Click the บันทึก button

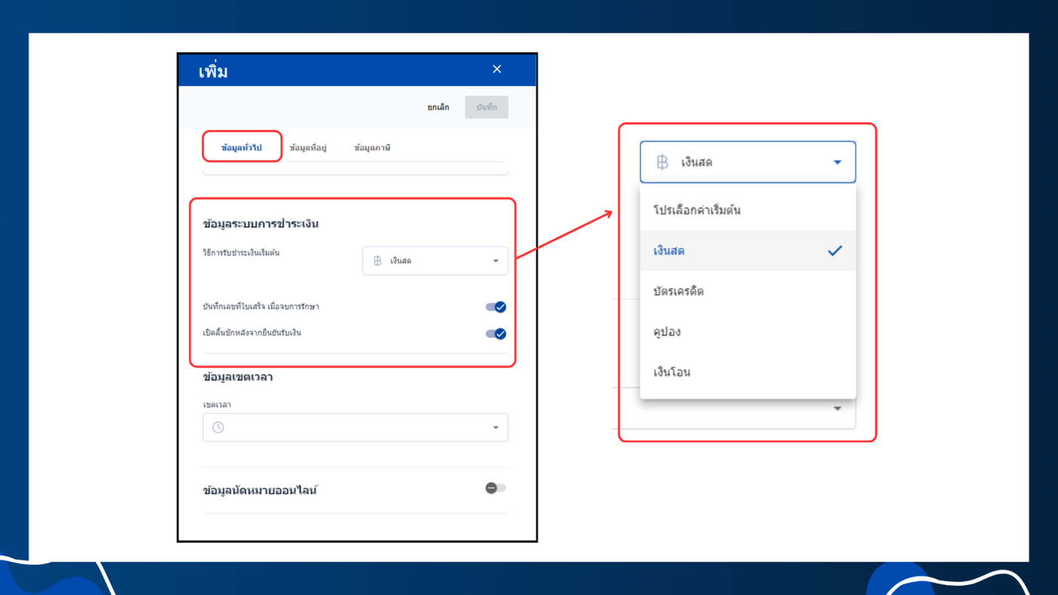[487, 107]
